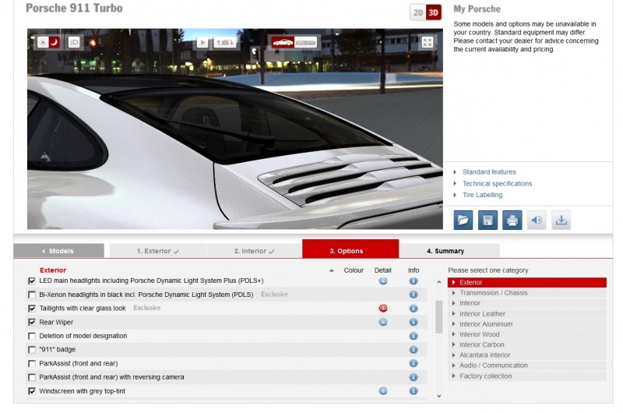Collapse the Exterior options section arrow

point(332,270)
